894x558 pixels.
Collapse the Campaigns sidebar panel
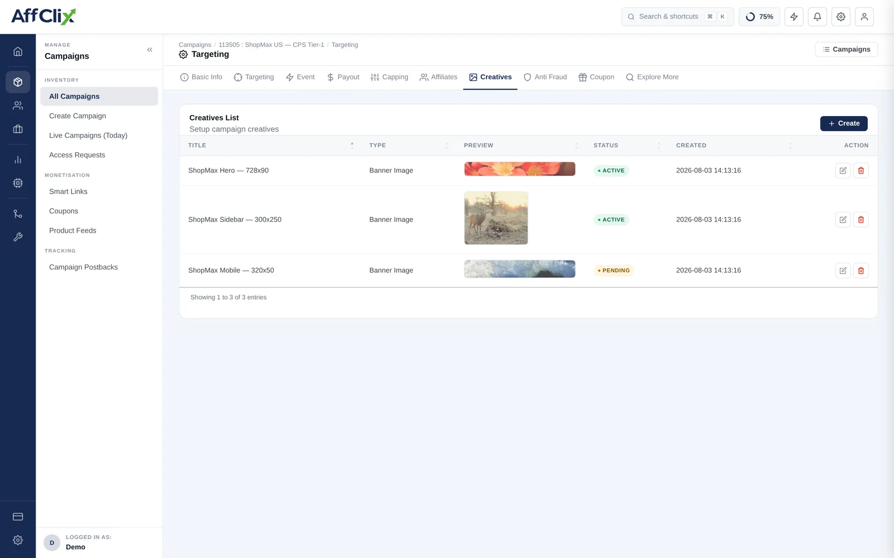150,50
